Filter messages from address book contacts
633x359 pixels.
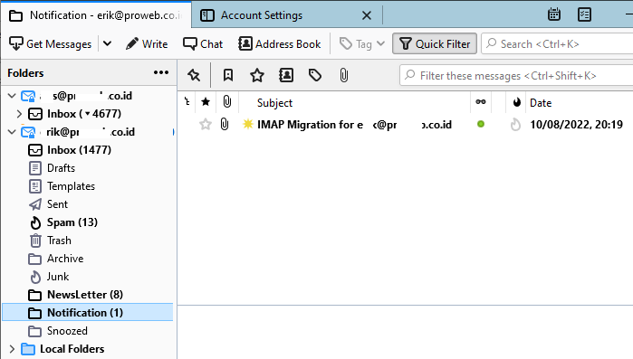click(286, 75)
